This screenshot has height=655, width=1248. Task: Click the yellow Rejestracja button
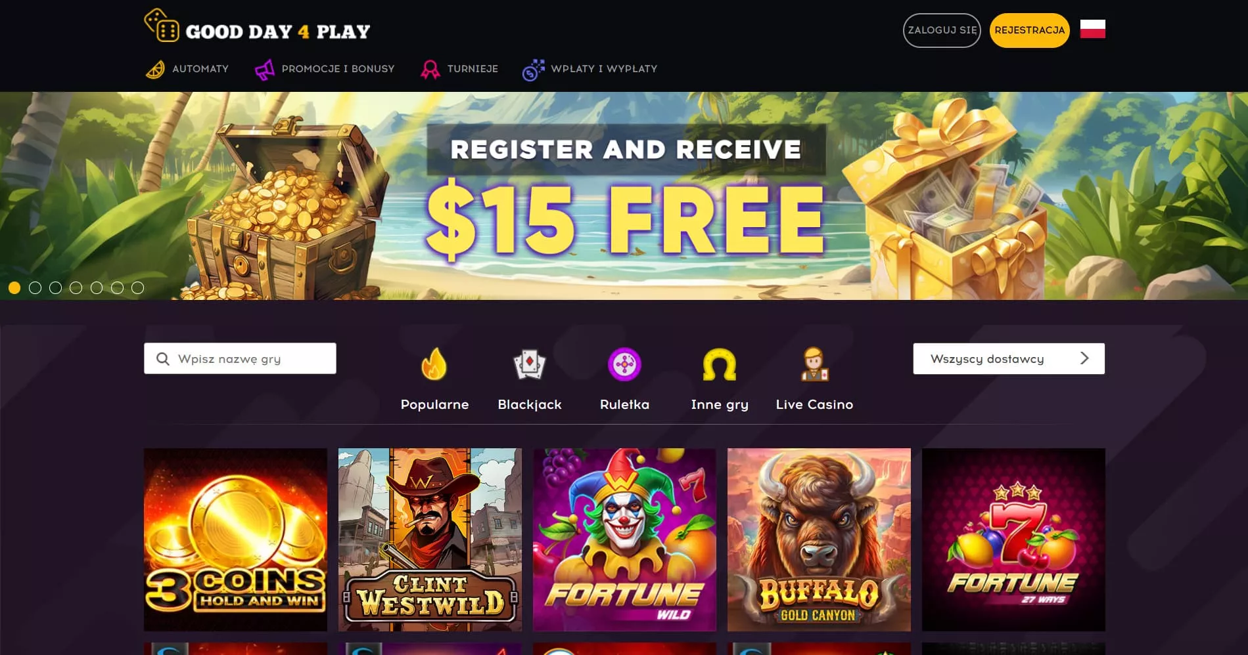tap(1029, 30)
